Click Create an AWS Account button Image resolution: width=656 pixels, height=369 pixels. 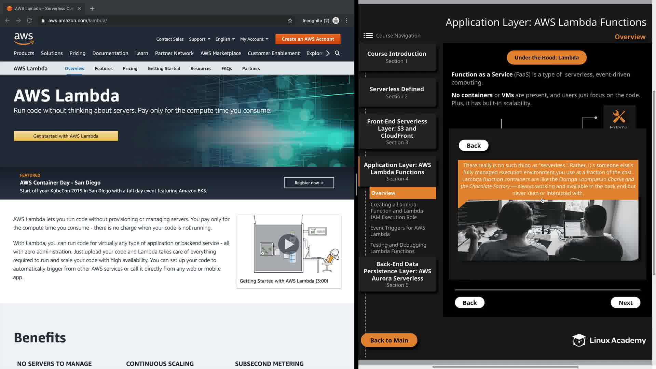308,39
